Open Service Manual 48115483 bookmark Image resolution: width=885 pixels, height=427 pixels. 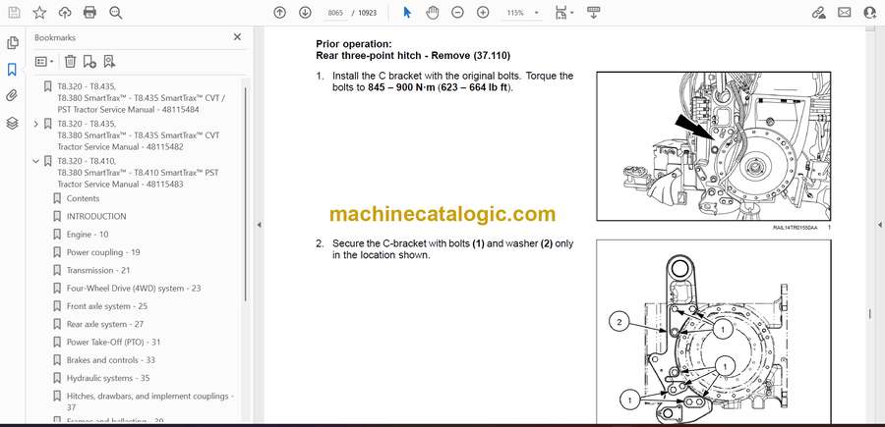coord(139,173)
